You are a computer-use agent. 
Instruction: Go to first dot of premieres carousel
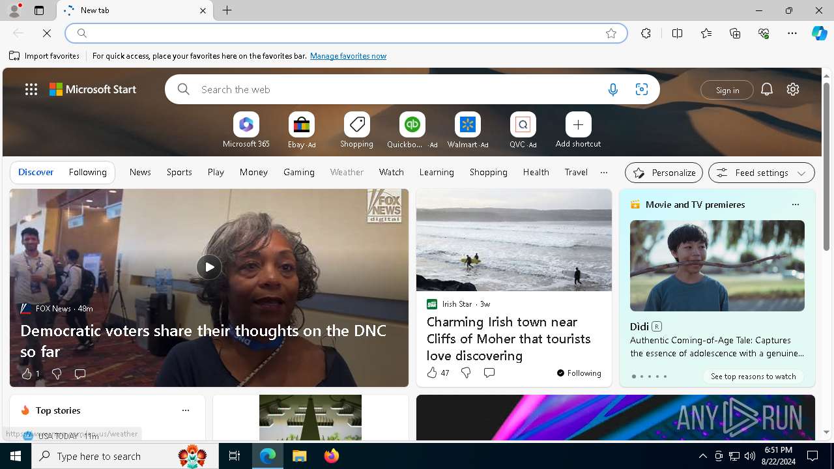(633, 377)
